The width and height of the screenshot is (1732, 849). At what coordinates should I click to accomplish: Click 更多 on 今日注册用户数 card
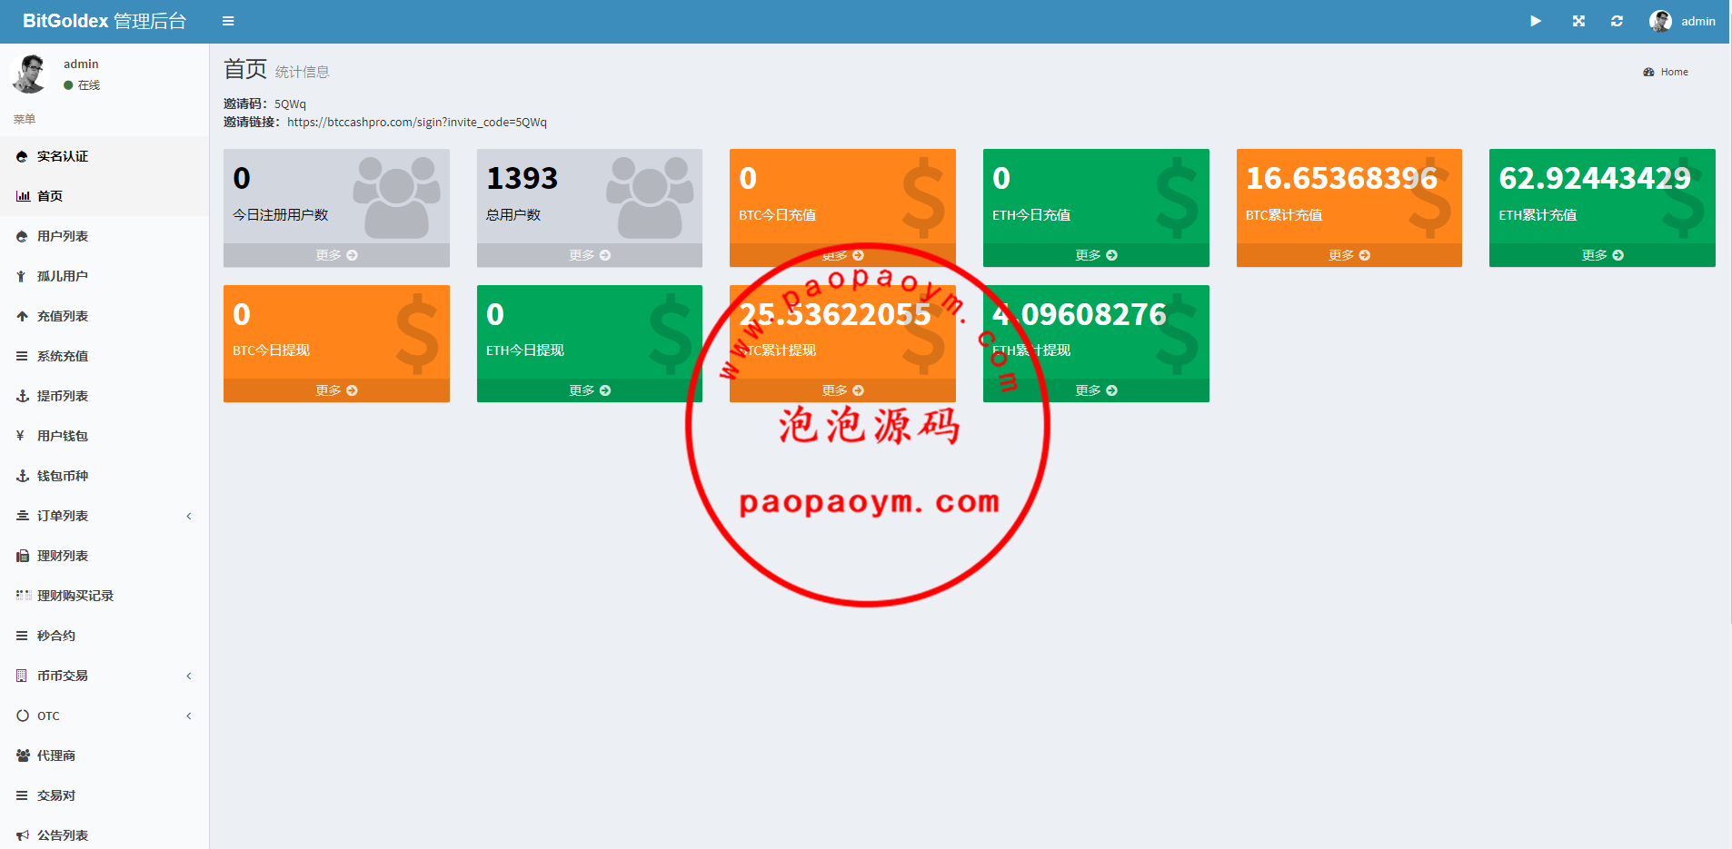(336, 255)
